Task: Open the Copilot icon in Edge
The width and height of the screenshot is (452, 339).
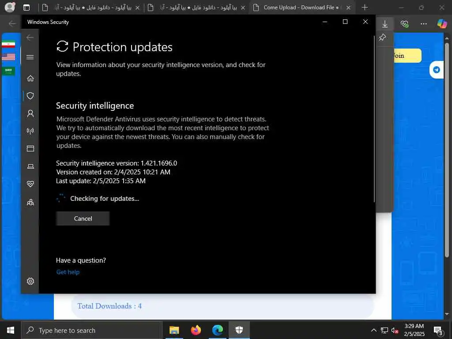Action: click(442, 24)
